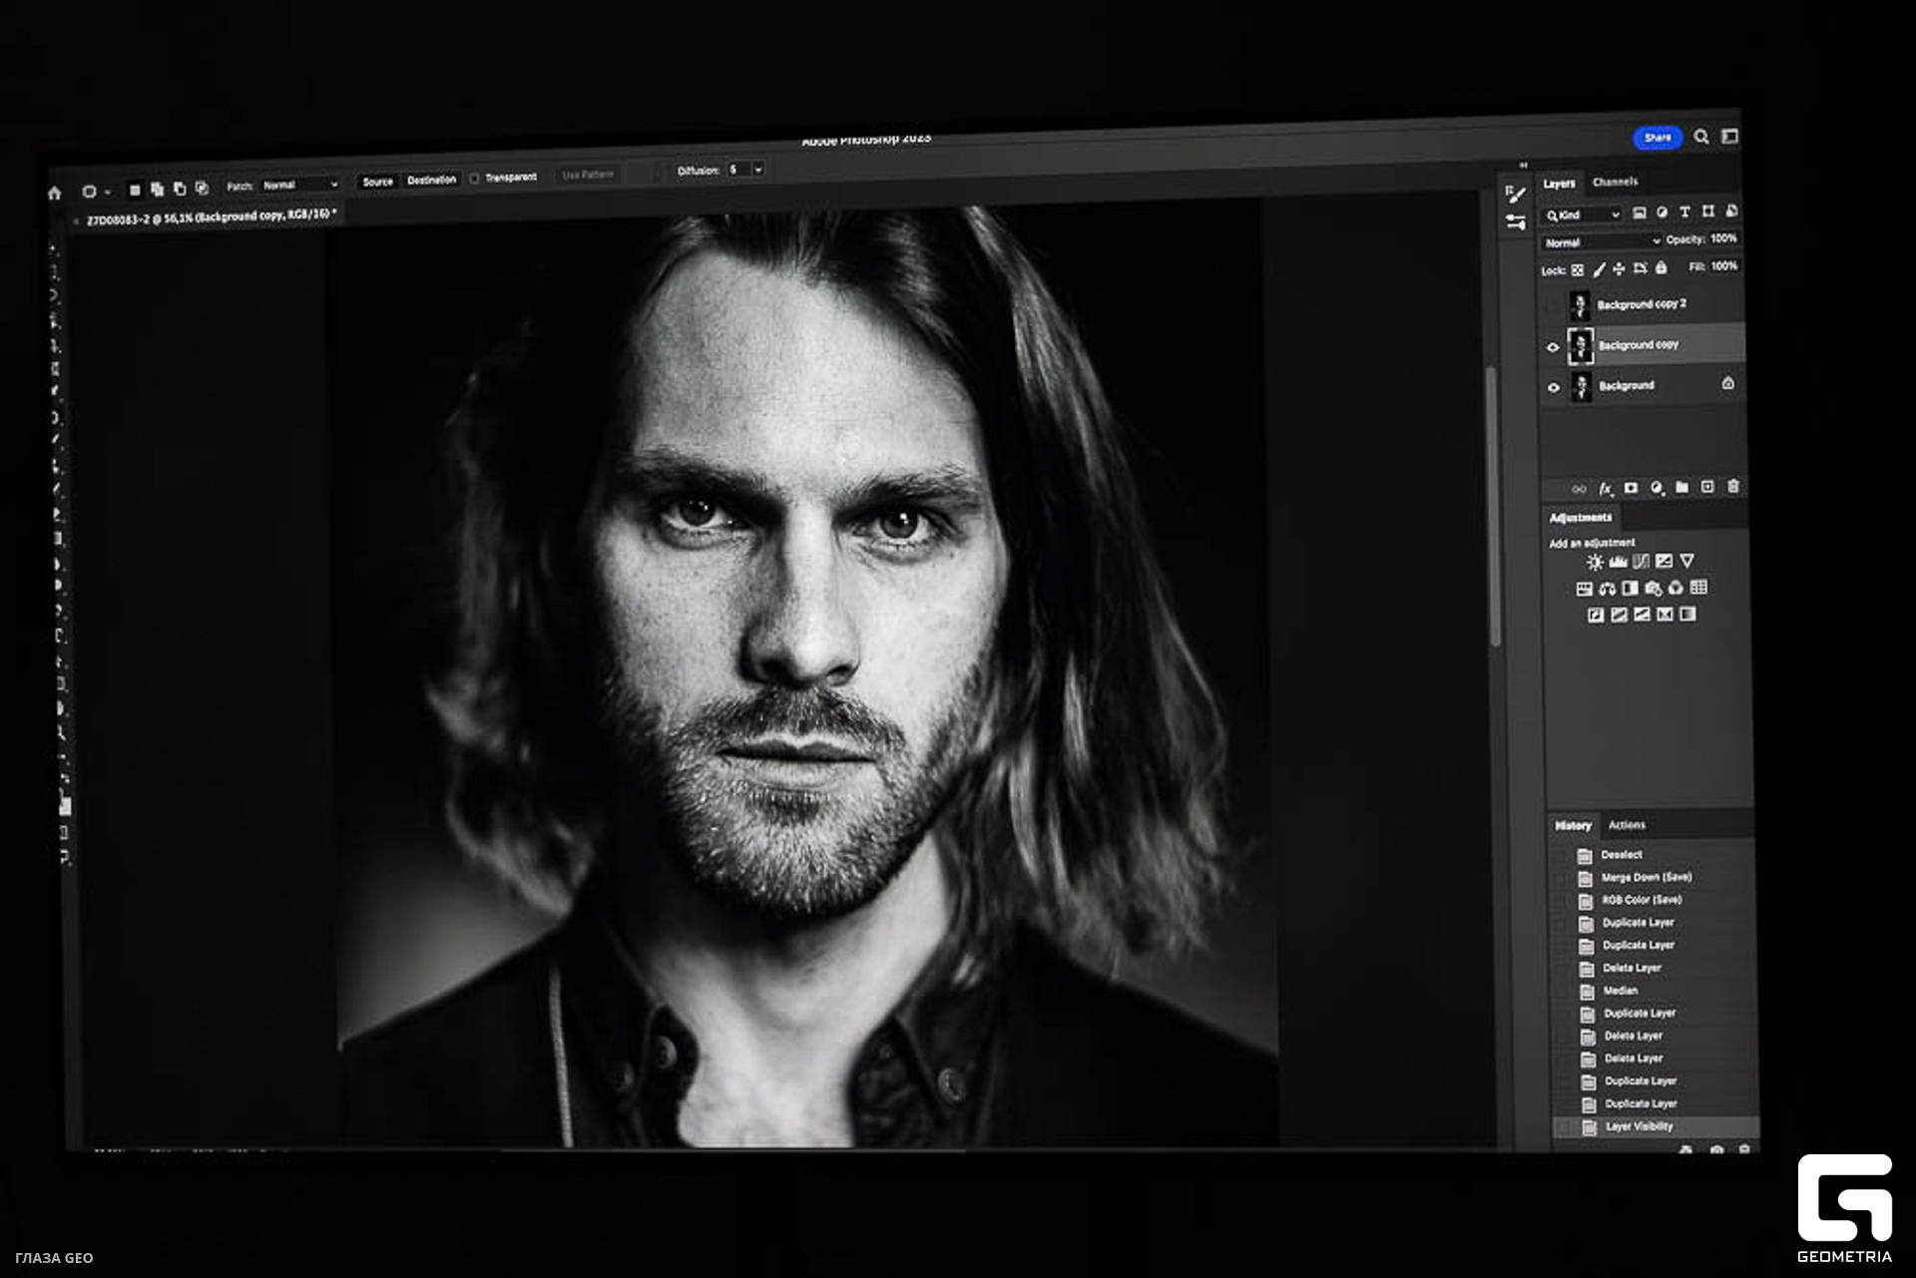Click the Share button
Viewport: 1916px width, 1278px height.
click(x=1657, y=138)
